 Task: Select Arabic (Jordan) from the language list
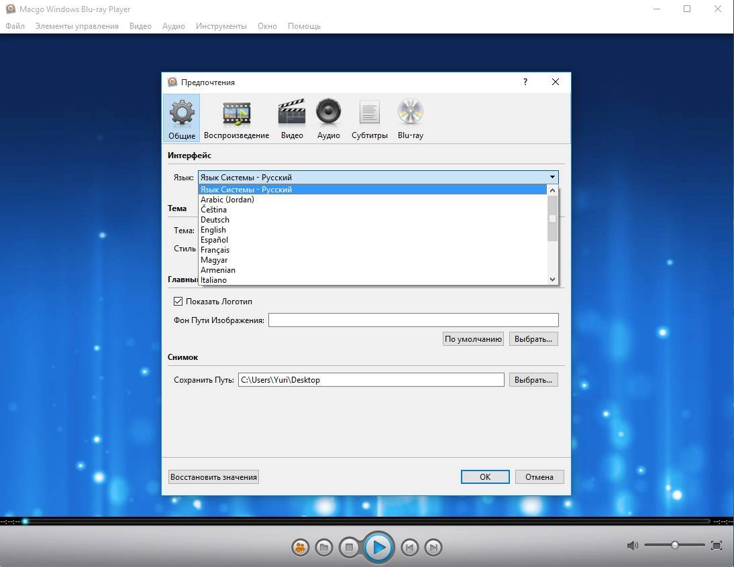[x=372, y=200]
